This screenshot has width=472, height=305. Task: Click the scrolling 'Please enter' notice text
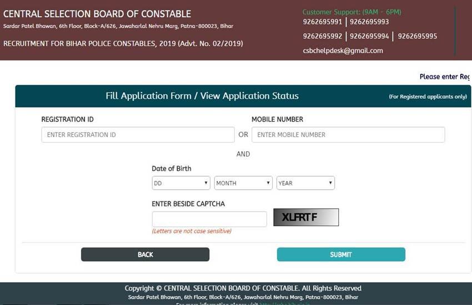point(444,77)
